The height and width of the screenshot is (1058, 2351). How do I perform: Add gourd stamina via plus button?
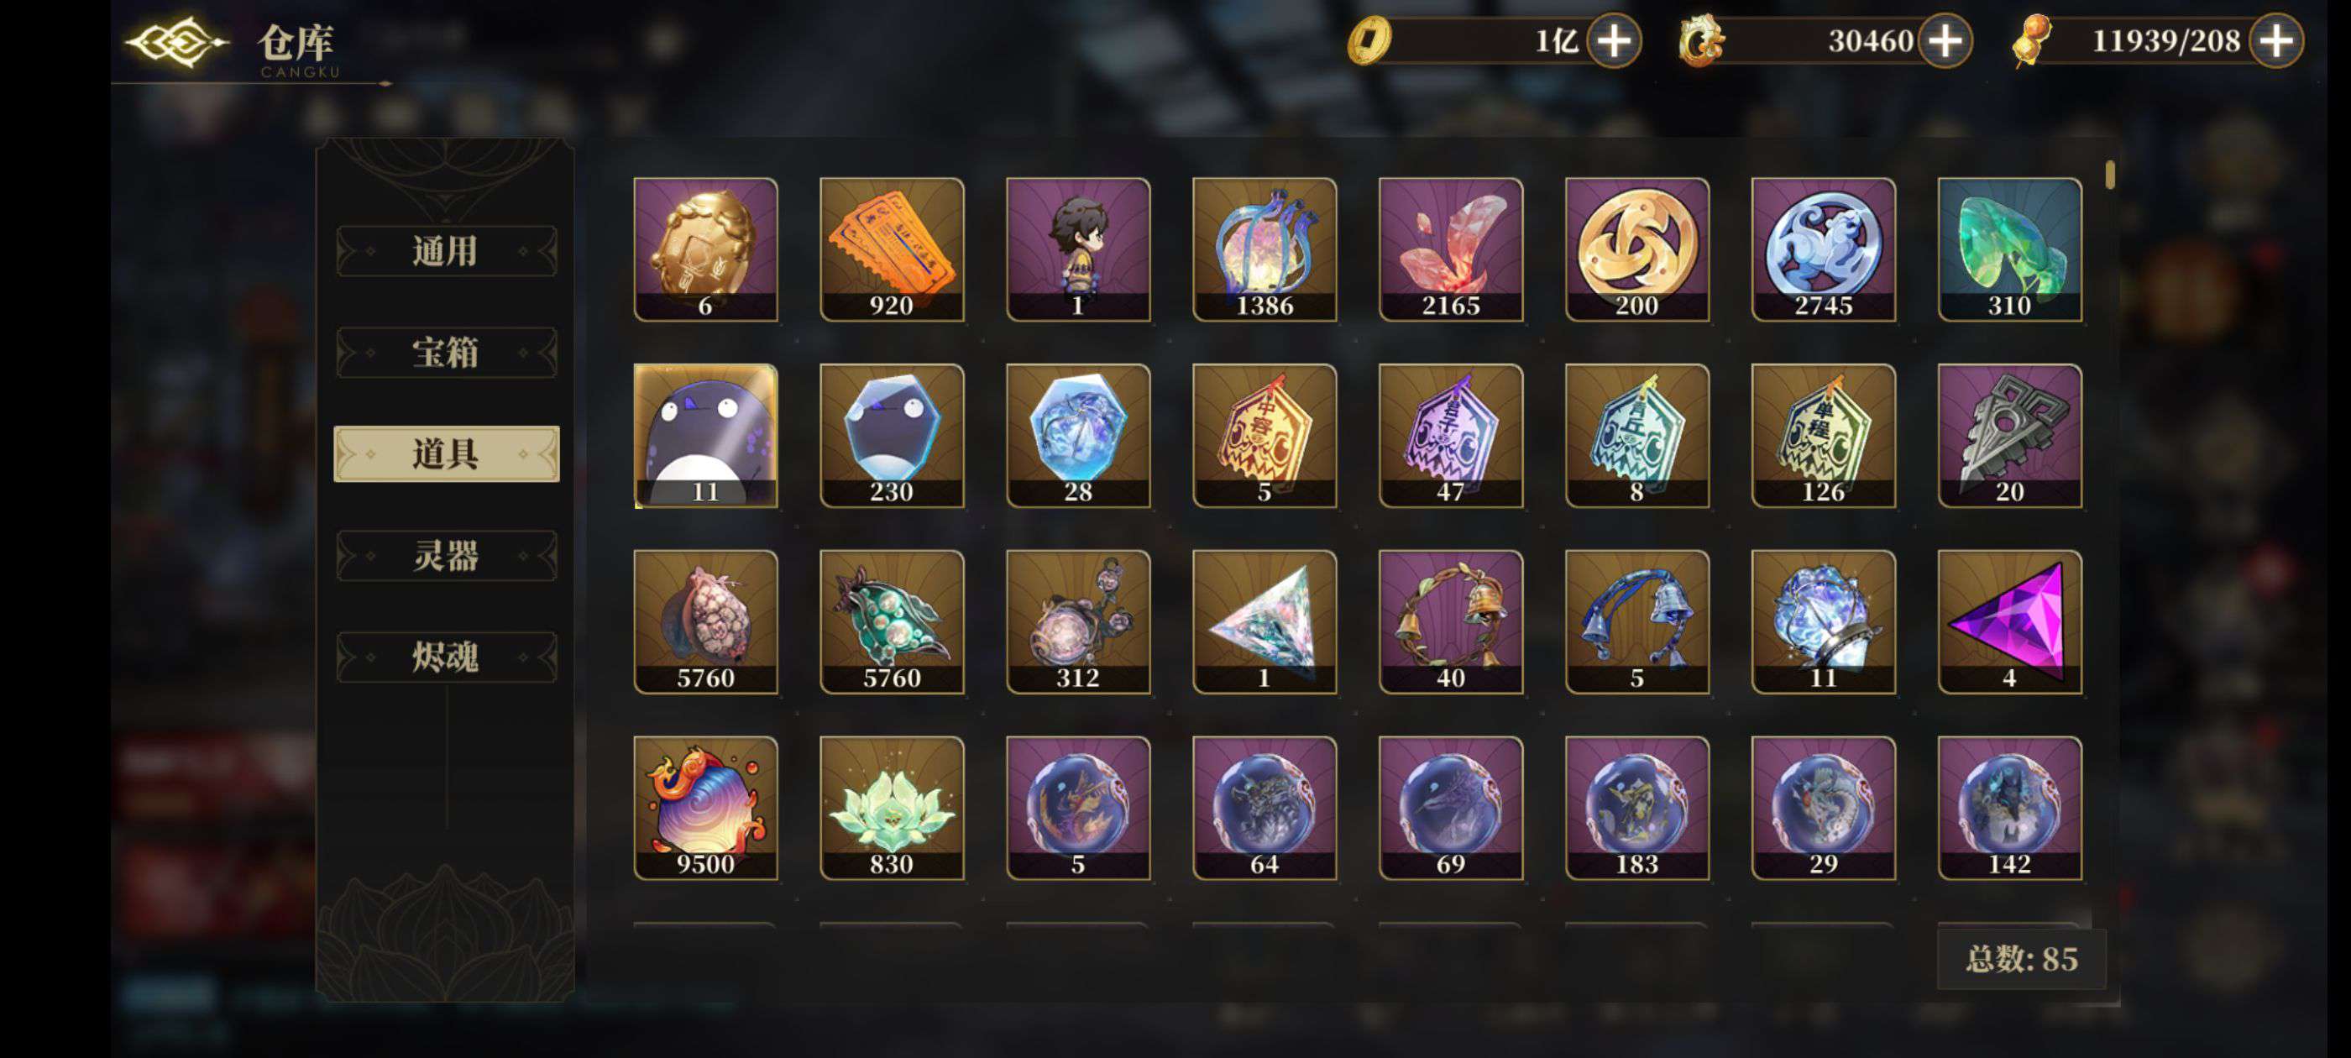click(x=2276, y=41)
